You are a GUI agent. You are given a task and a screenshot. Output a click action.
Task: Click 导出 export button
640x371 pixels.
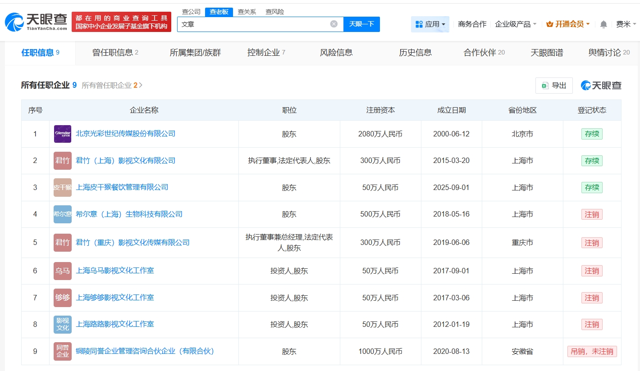point(554,85)
